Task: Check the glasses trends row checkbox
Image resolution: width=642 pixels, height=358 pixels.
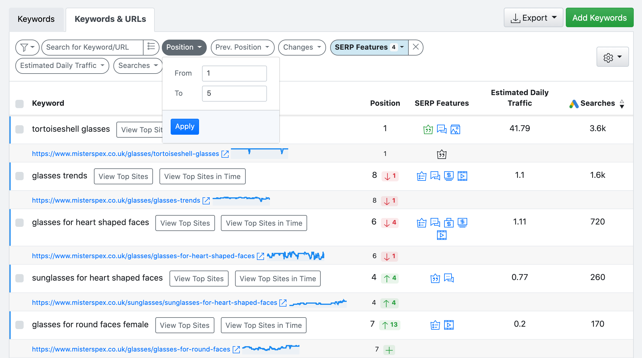Action: coord(19,176)
